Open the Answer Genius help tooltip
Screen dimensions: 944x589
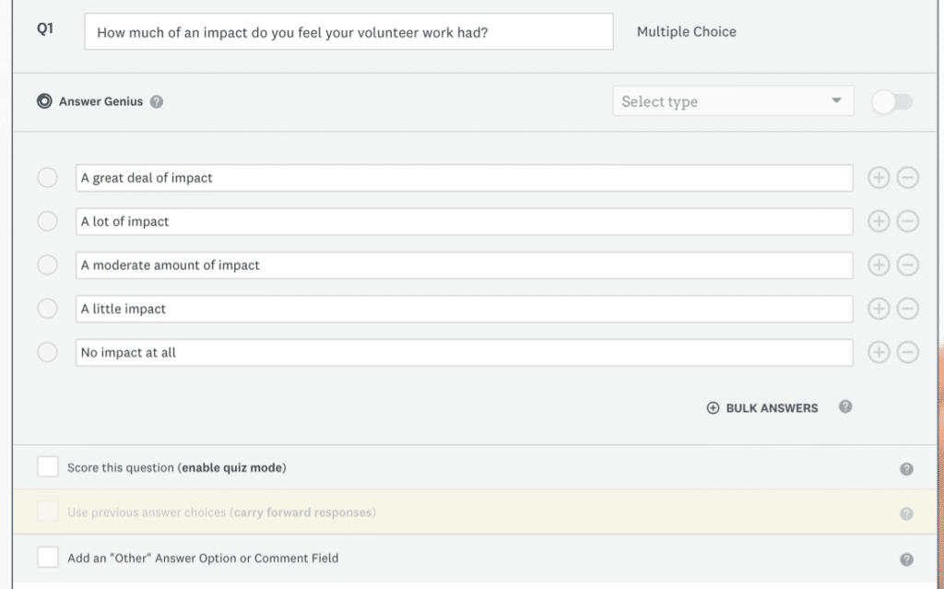click(156, 102)
